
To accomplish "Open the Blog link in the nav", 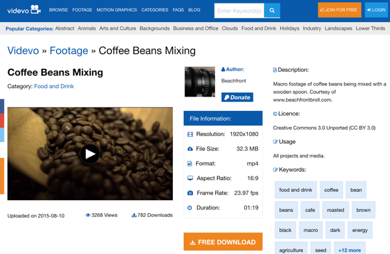I will coord(194,10).
